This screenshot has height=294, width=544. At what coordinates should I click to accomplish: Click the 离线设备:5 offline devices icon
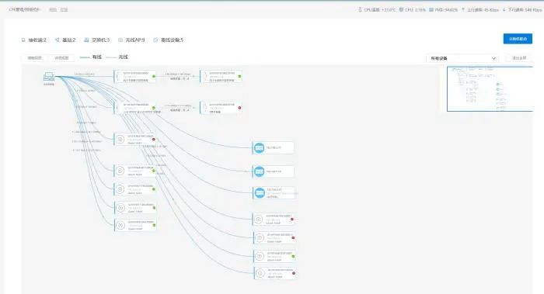[x=155, y=40]
